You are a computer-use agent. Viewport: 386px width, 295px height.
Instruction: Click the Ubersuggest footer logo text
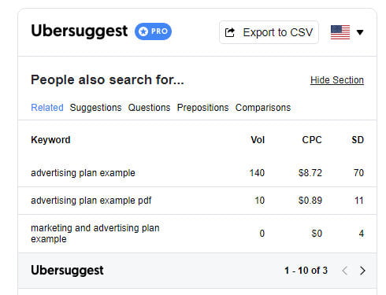67,271
